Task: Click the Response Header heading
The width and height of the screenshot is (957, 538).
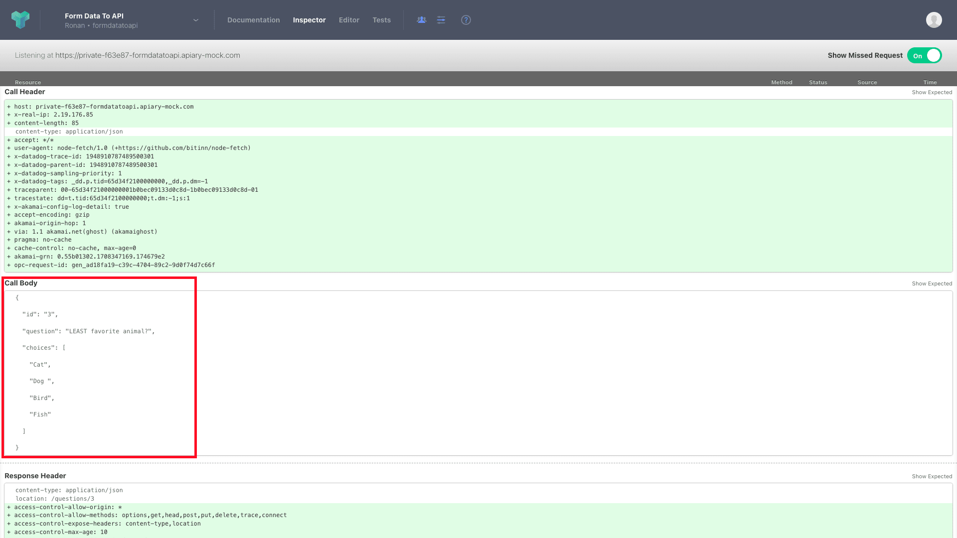Action: (35, 476)
